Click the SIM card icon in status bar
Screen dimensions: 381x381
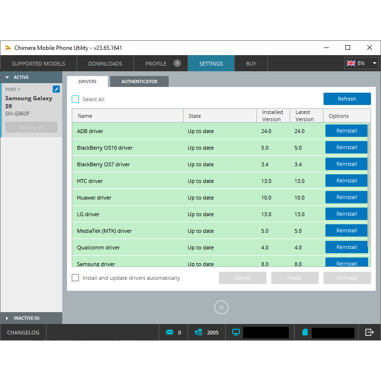[x=305, y=332]
